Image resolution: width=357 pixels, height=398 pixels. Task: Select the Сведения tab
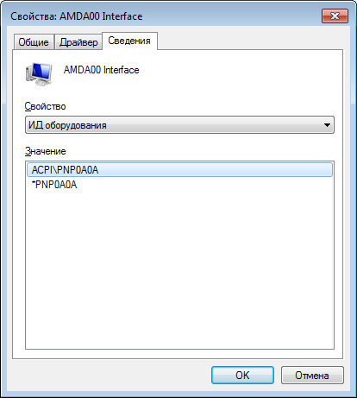(129, 41)
